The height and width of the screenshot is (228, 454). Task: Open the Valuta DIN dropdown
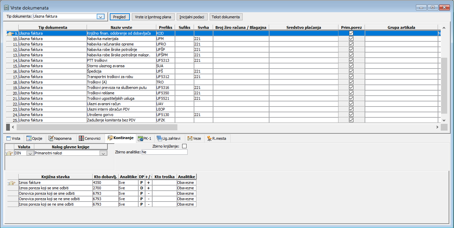point(30,153)
